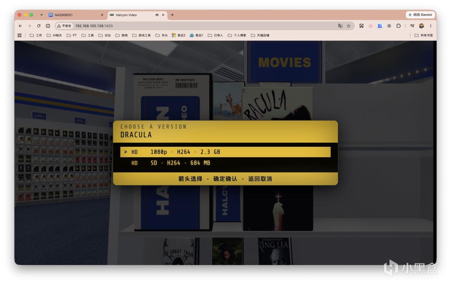Mute the Halcyon Video tab audio icon
Screen dimensions: 451x284
(x=157, y=15)
